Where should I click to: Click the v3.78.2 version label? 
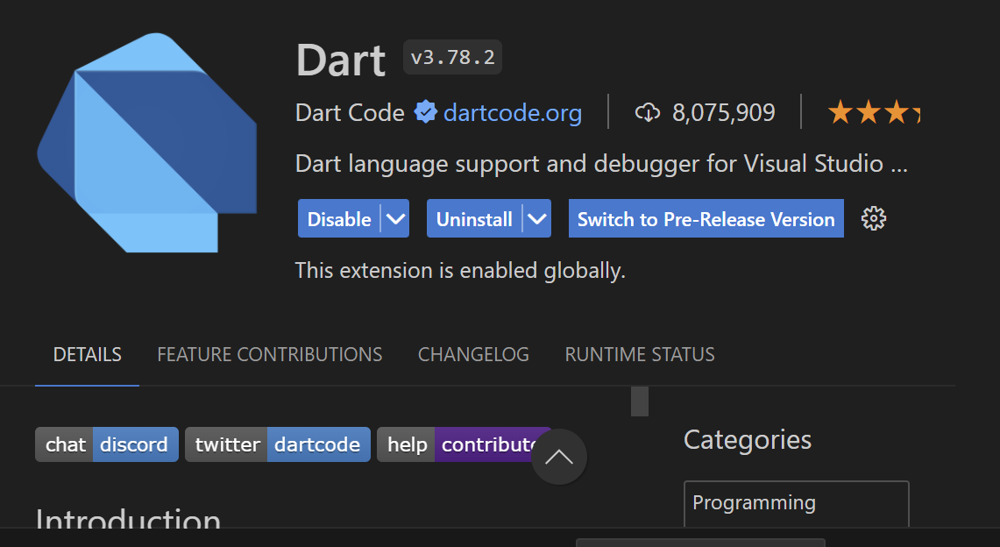point(453,57)
